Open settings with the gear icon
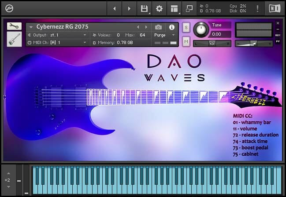The width and height of the screenshot is (286, 197). pyautogui.click(x=159, y=8)
